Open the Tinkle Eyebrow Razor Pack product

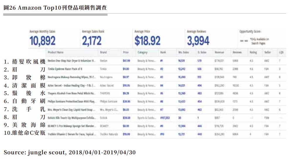coord(65,69)
